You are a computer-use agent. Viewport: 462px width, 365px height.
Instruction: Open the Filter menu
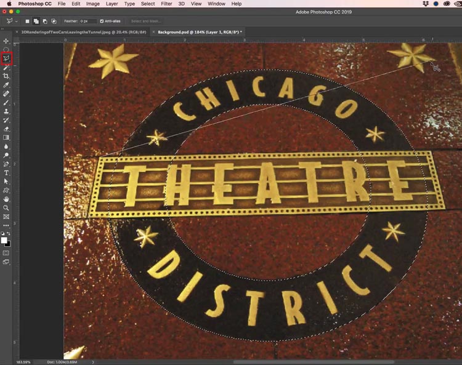pyautogui.click(x=166, y=4)
